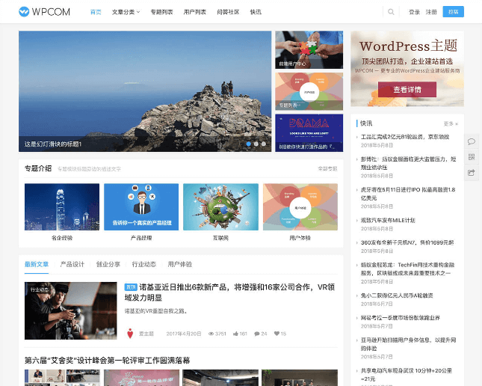Image resolution: width=482 pixels, height=386 pixels.
Task: Open 专题列表 in navigation
Action: click(161, 12)
